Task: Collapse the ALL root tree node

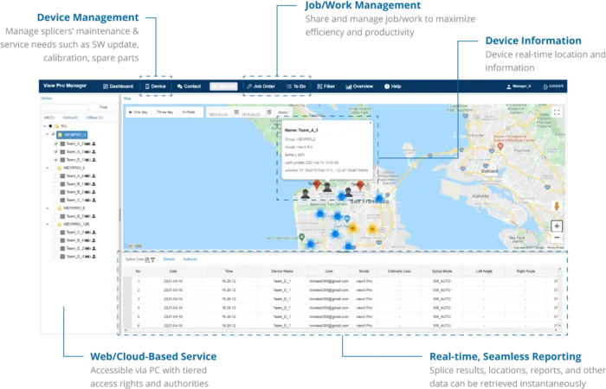Action: [x=44, y=126]
